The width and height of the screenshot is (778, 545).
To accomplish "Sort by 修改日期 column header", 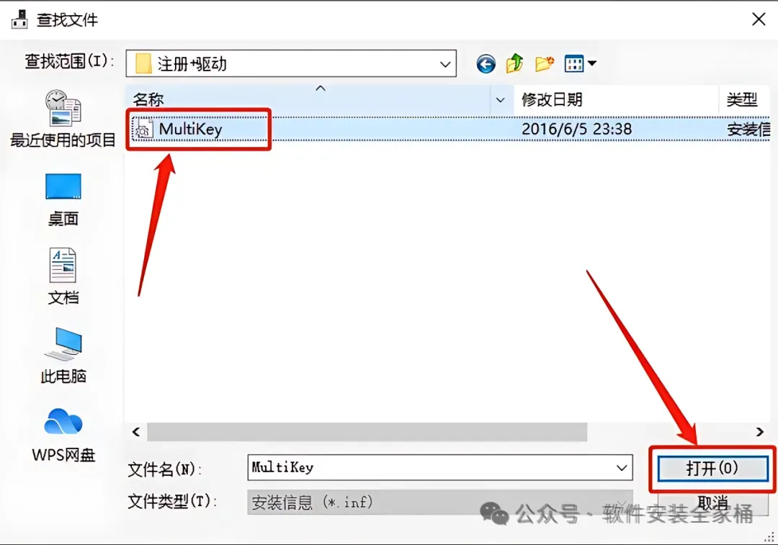I will coord(552,99).
